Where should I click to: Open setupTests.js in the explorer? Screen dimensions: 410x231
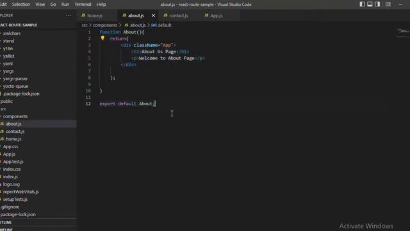[x=15, y=200]
